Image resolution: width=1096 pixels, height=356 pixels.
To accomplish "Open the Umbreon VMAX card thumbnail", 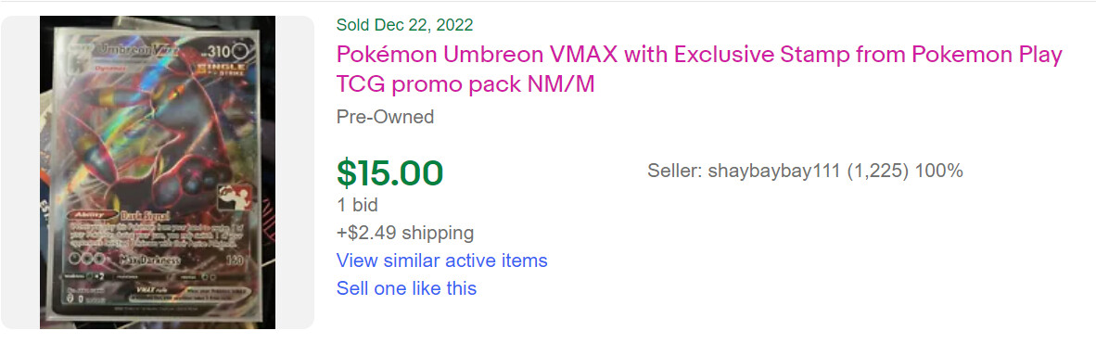I will 158,172.
